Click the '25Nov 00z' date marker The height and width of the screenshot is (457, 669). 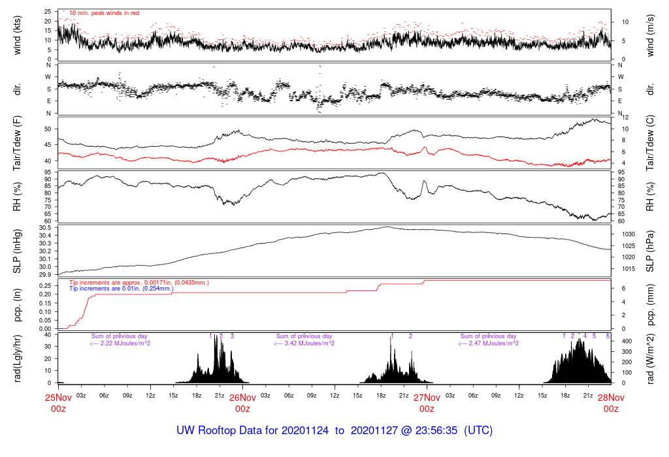tap(58, 403)
